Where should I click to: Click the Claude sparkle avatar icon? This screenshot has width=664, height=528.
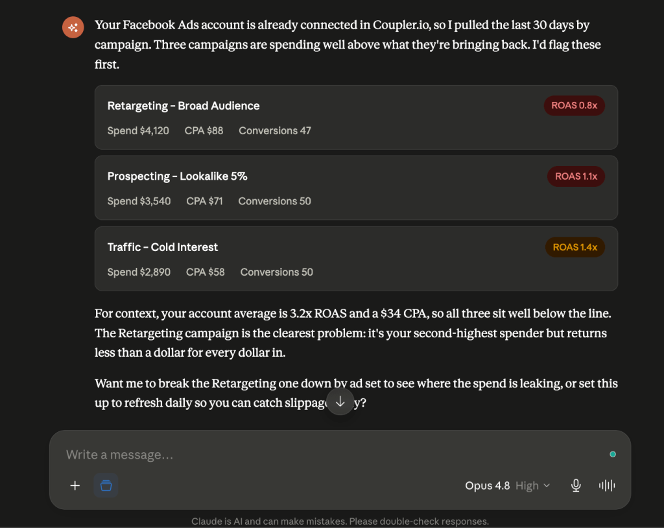(x=73, y=27)
